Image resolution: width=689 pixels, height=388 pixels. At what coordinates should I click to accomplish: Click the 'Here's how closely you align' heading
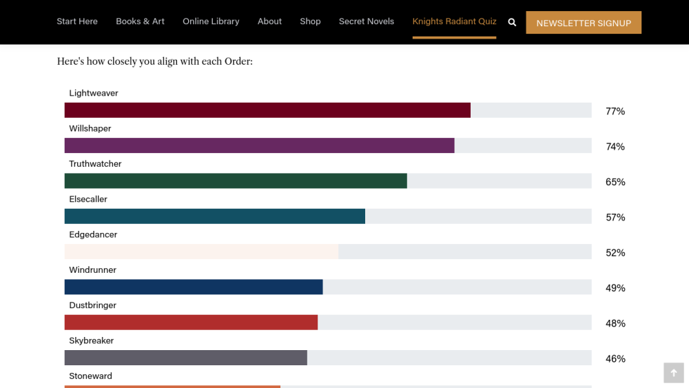point(154,61)
